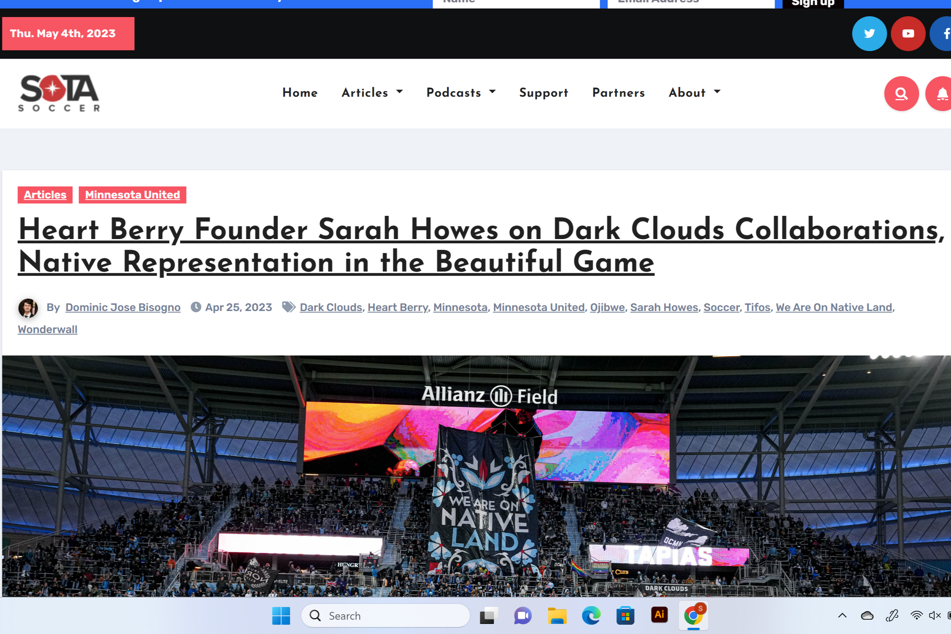Click the pen menu tray icon
The width and height of the screenshot is (951, 634).
[892, 616]
